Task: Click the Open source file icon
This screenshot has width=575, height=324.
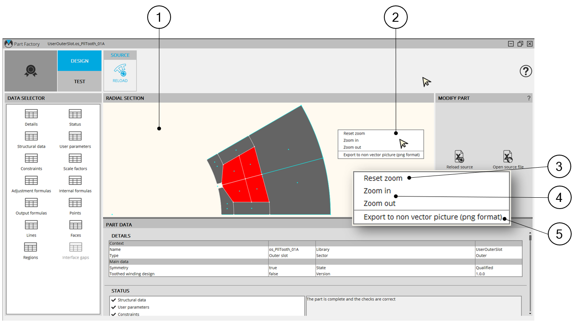Action: point(508,157)
